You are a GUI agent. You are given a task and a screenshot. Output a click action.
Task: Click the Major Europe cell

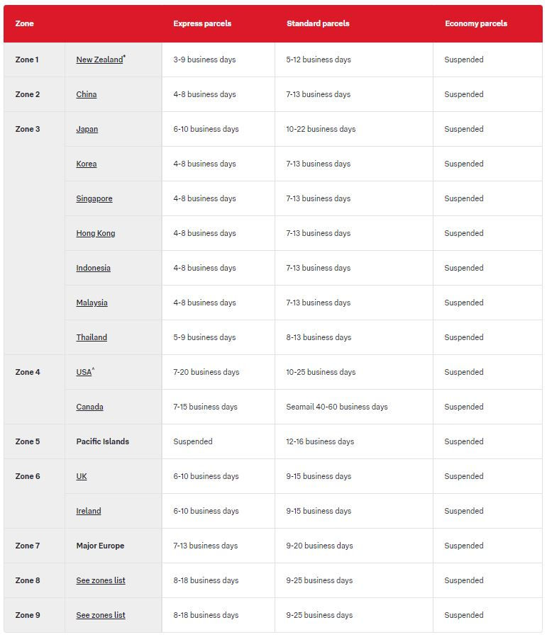[100, 546]
